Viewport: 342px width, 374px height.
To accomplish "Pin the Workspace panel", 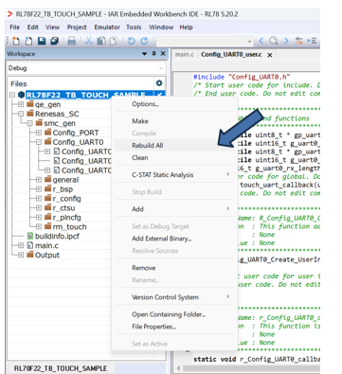I will coord(153,54).
